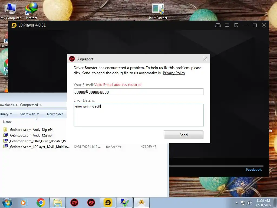
Task: Open Windows Explorer taskbar icon
Action: [x=58, y=203]
